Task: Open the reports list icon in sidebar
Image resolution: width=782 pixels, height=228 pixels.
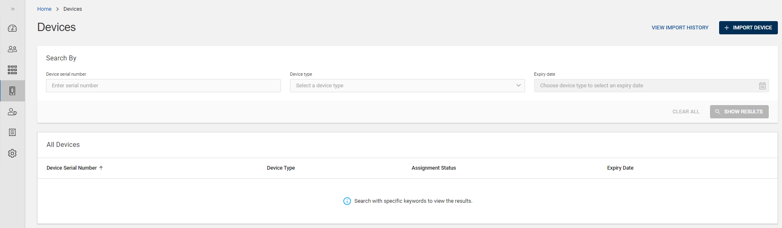Action: [12, 132]
